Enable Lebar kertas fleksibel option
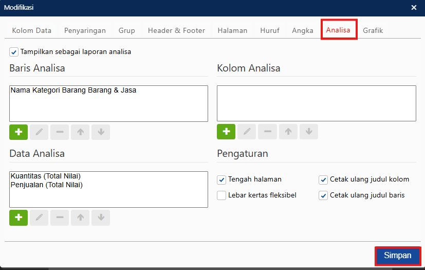This screenshot has height=270, width=425. coord(221,195)
